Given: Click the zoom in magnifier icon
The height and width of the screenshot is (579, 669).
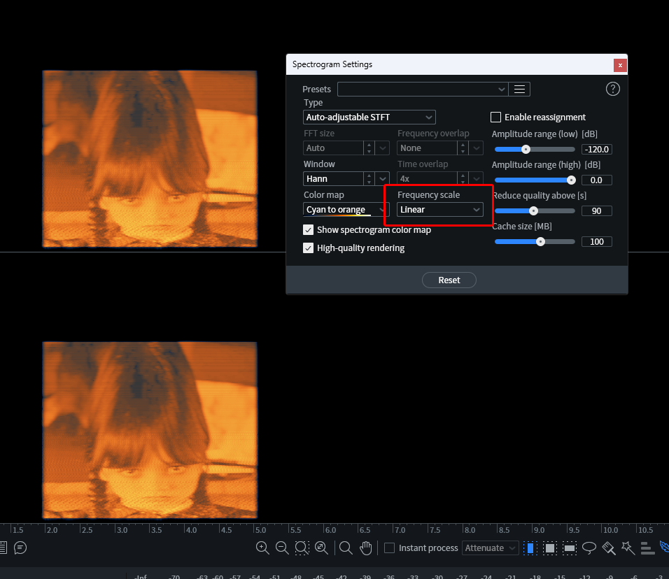Looking at the screenshot, I should 262,548.
